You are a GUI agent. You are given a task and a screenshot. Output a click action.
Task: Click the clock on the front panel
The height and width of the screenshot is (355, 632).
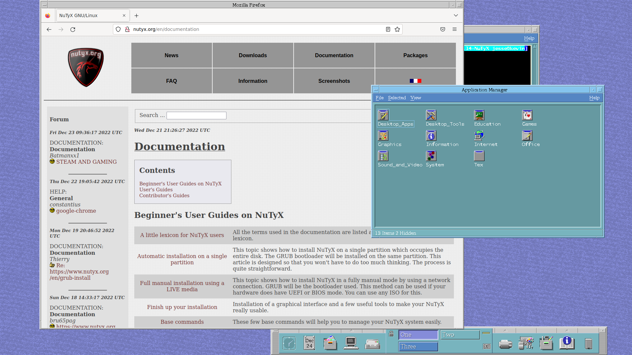pyautogui.click(x=289, y=343)
